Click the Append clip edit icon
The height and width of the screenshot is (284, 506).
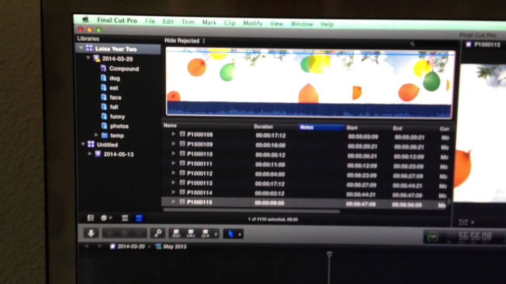pyautogui.click(x=206, y=234)
